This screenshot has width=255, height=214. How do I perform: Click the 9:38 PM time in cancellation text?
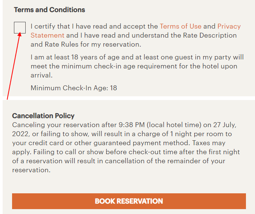[x=132, y=125]
